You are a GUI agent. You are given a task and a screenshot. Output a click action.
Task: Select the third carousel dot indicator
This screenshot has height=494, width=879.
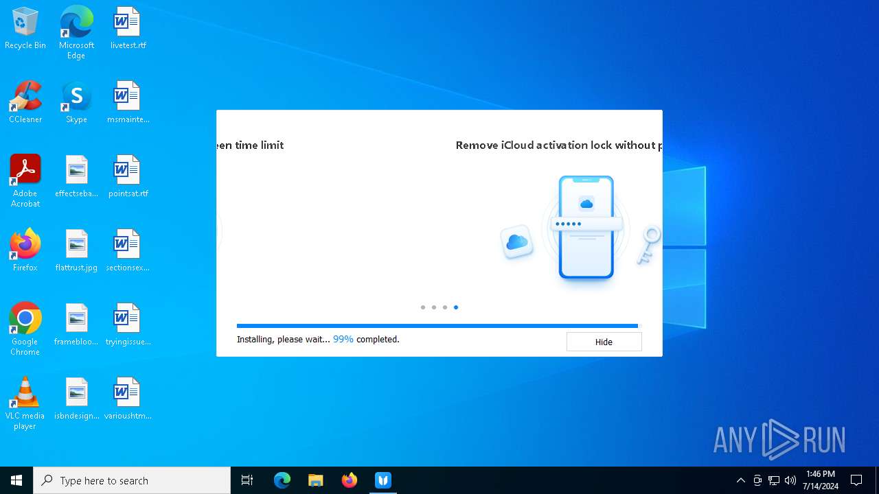445,307
